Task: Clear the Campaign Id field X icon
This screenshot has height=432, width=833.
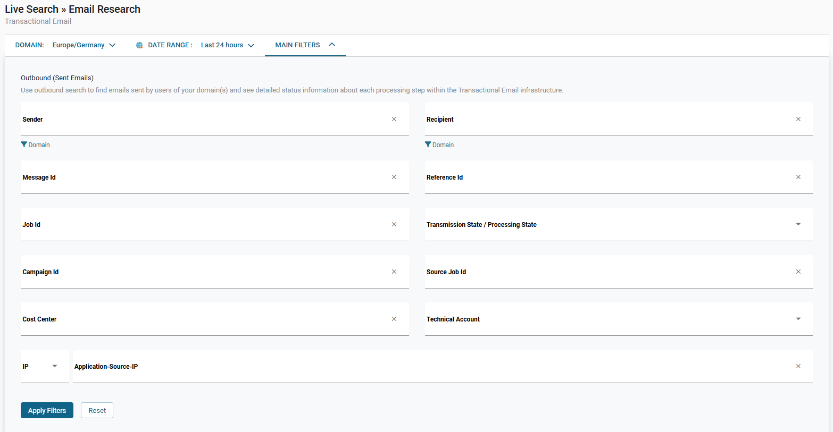Action: tap(394, 272)
